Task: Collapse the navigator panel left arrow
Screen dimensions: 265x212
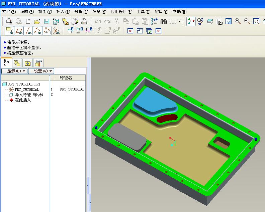Action: pos(88,186)
